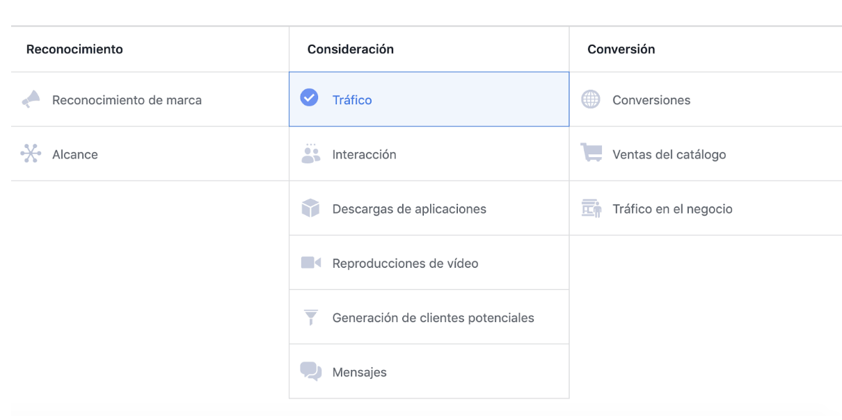
Task: Choose the Alcance objective label
Action: [x=75, y=154]
